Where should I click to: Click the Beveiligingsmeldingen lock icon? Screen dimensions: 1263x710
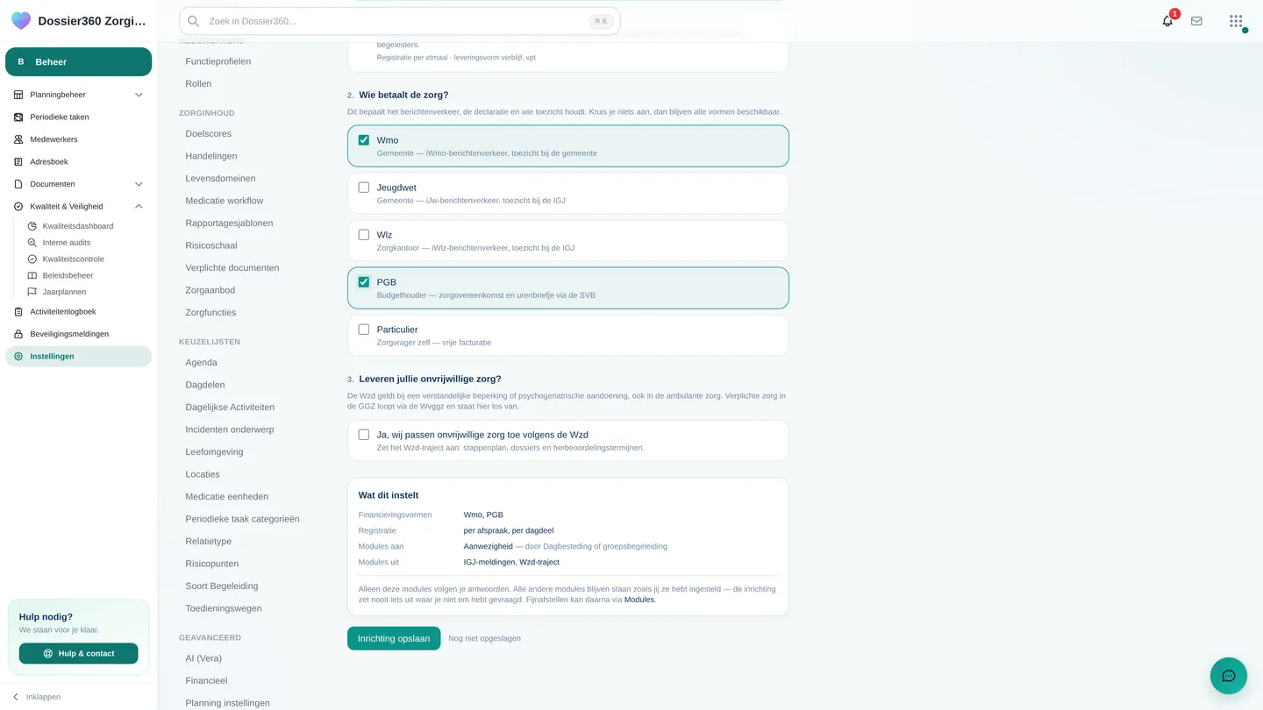(x=18, y=334)
